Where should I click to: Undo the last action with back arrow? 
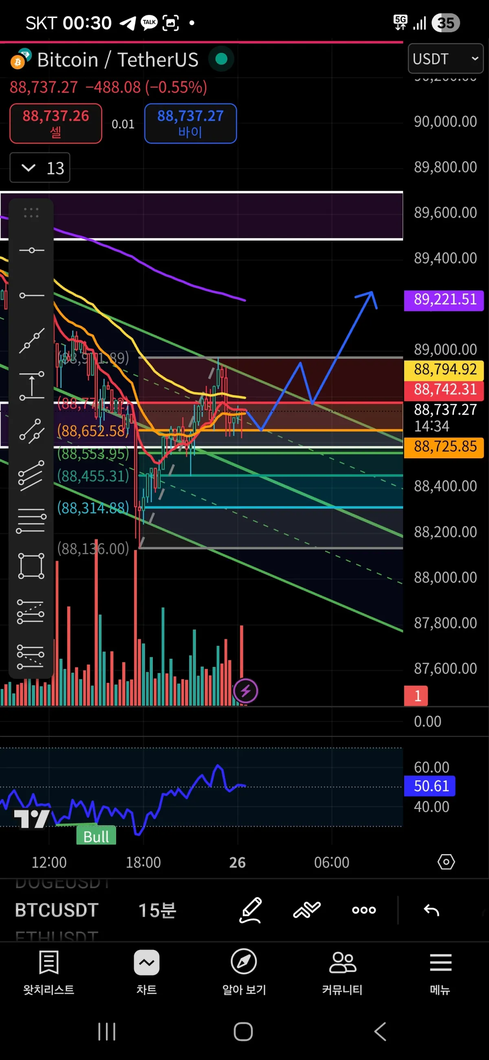[432, 910]
